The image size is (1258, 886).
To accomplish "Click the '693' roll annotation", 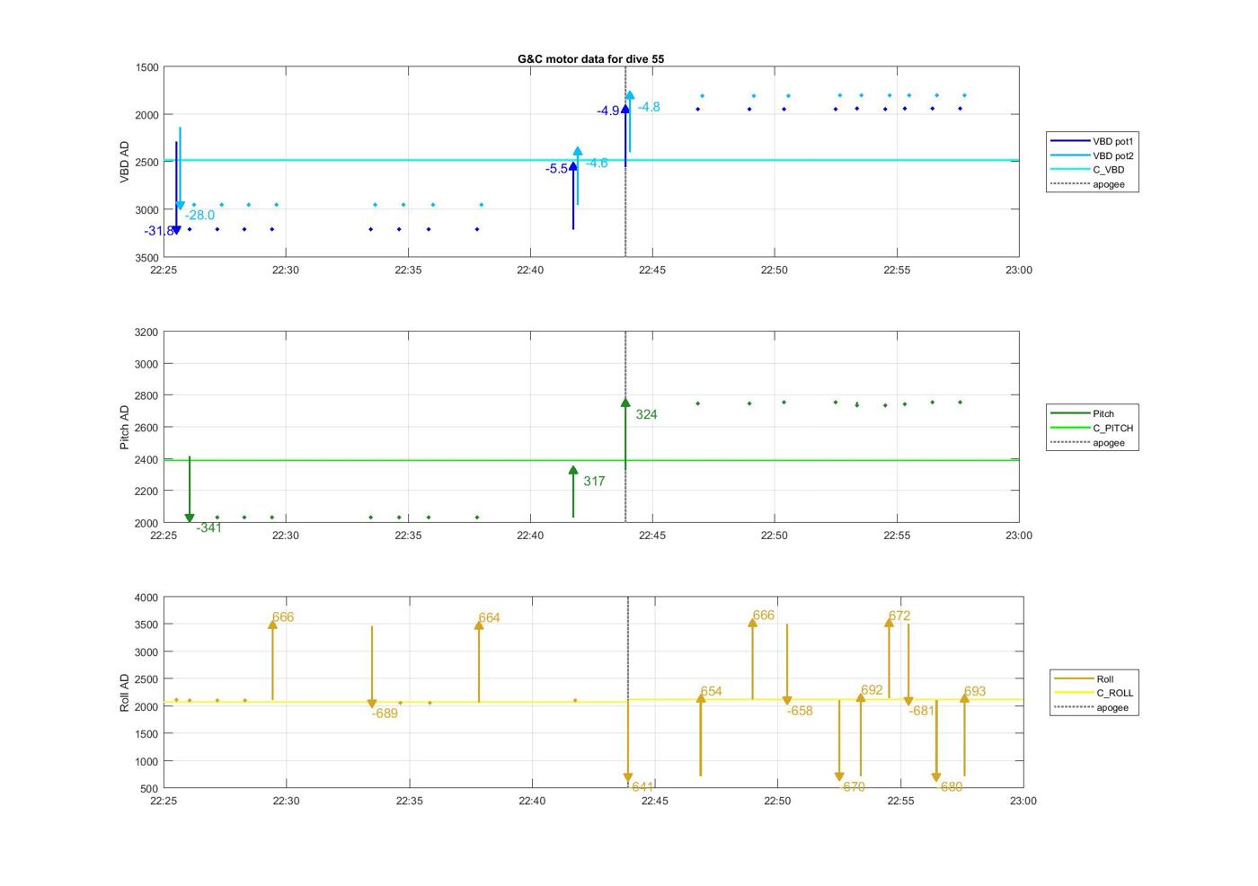I will (975, 692).
